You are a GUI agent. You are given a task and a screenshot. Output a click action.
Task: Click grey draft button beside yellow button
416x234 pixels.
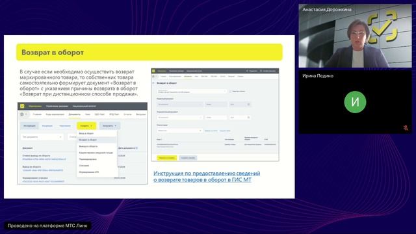[188, 158]
